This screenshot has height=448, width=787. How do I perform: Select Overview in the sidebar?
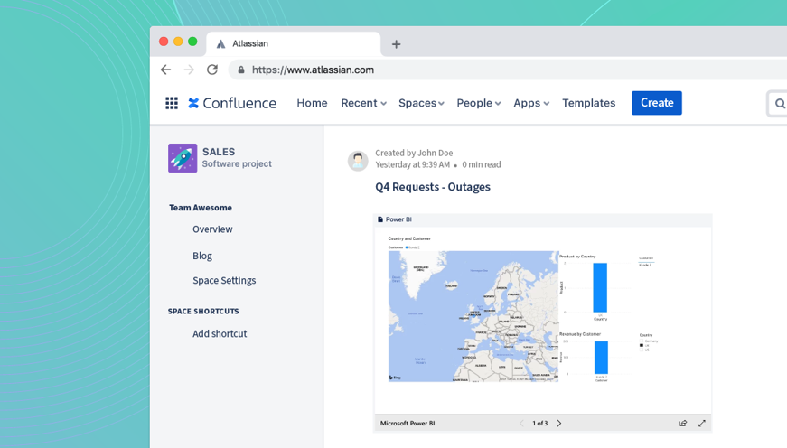(x=212, y=229)
